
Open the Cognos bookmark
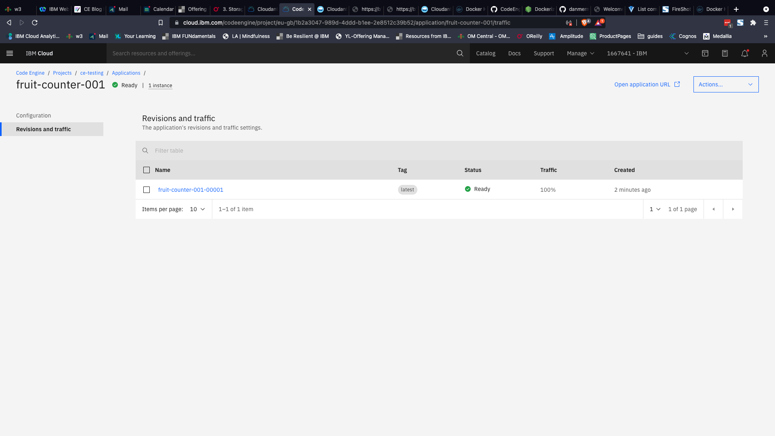click(x=683, y=36)
